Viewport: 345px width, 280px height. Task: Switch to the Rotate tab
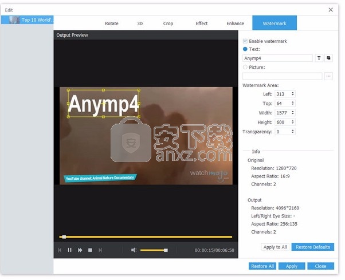coord(112,23)
